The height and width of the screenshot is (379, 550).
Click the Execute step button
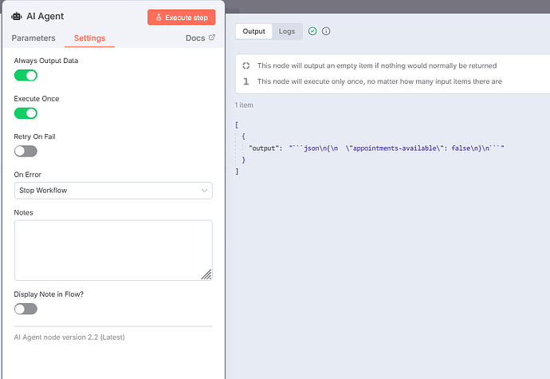point(182,18)
